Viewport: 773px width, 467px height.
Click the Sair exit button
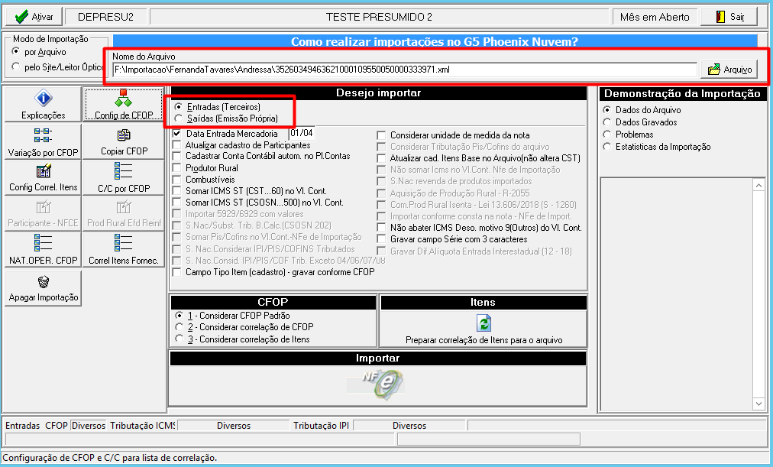pos(729,17)
